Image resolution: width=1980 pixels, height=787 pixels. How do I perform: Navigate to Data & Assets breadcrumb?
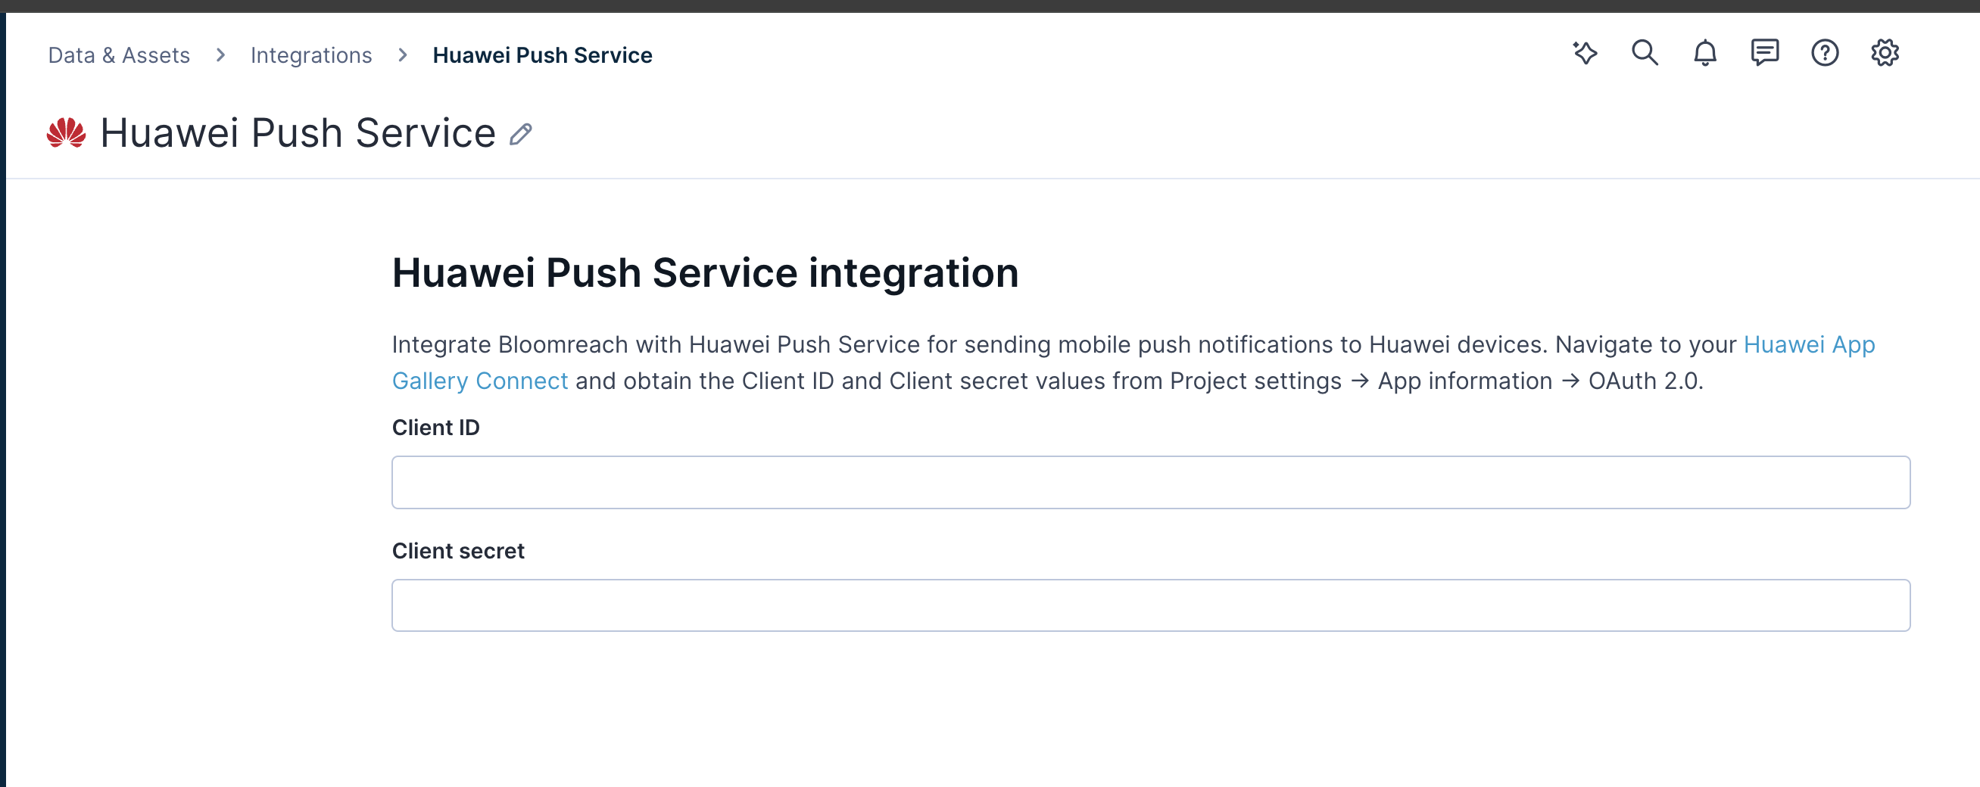tap(118, 54)
